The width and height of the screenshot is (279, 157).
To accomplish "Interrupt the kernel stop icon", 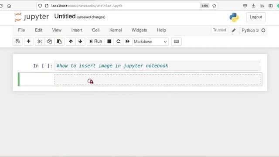I will coord(109,41).
